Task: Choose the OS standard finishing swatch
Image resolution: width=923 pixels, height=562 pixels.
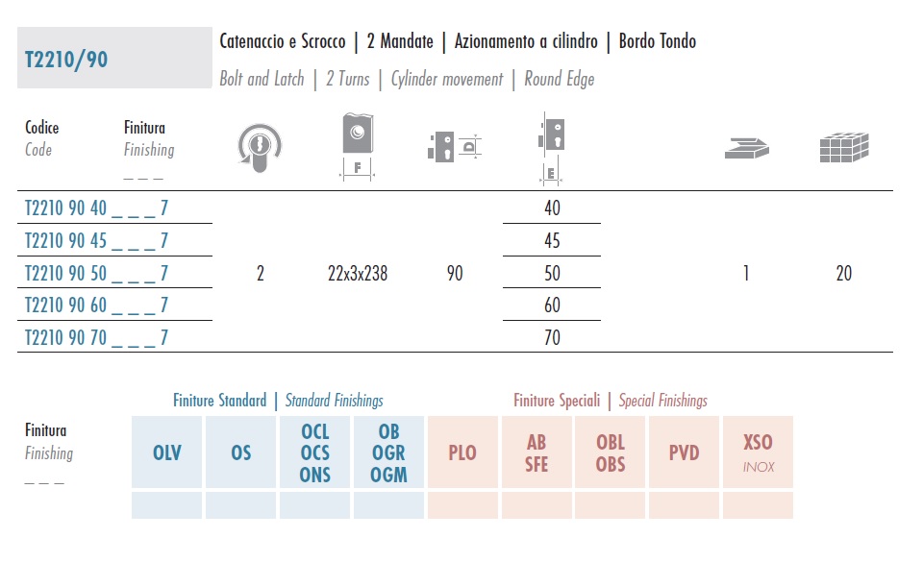Action: click(x=240, y=452)
